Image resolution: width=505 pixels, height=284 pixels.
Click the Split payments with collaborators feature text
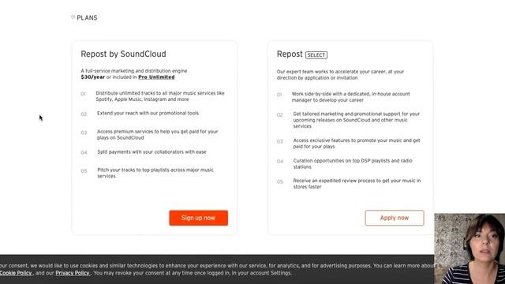point(151,151)
